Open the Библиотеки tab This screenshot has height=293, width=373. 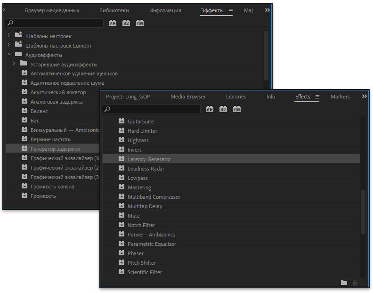[114, 10]
